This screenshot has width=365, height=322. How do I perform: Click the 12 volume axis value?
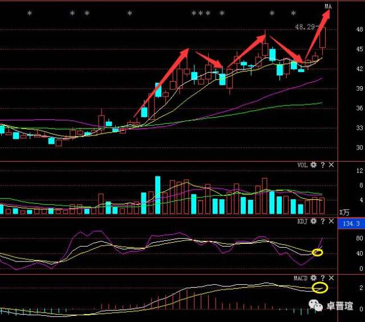tap(360, 171)
